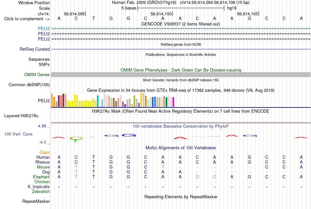Click the Window Position track label
This screenshot has height=209, width=311.
point(34,3)
